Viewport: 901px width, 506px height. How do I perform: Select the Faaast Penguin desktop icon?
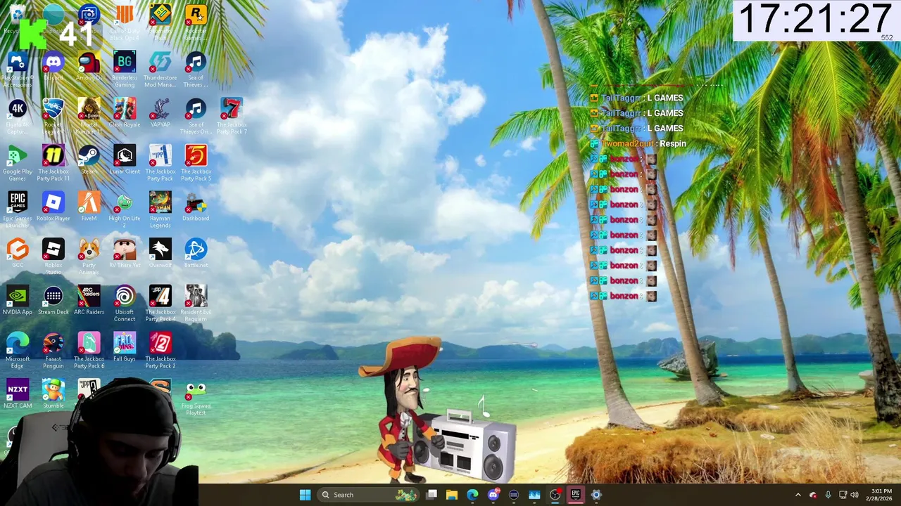53,351
